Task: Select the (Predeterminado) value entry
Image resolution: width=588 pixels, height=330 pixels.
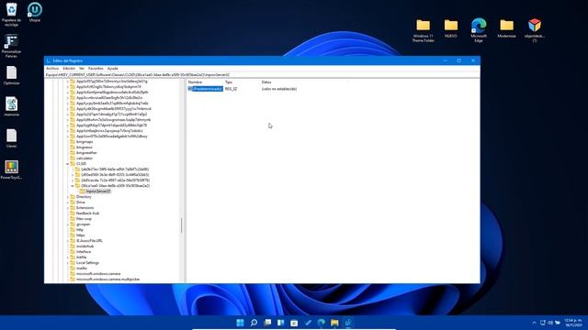Action: pyautogui.click(x=208, y=89)
